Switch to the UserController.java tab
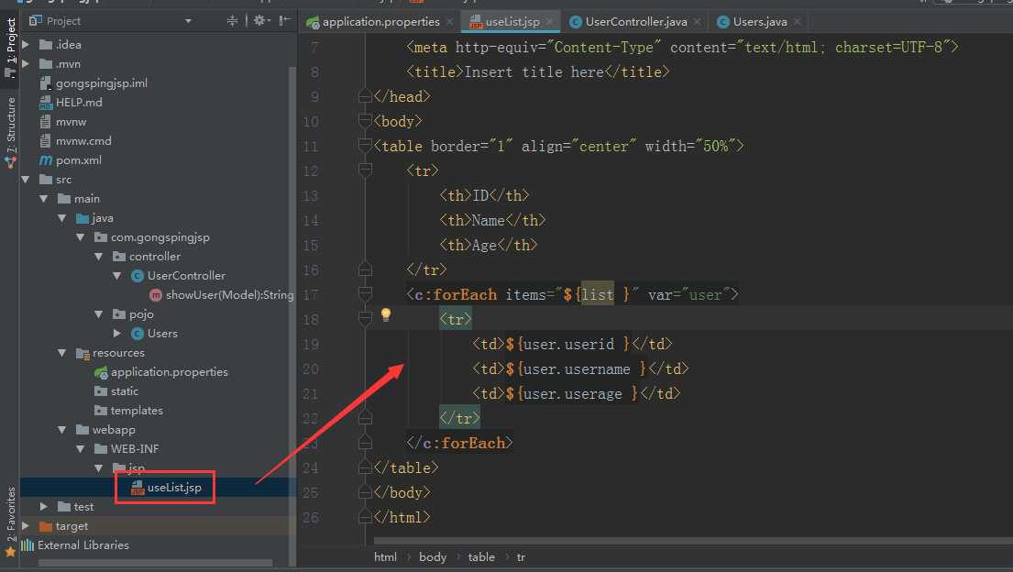Viewport: 1013px width, 572px height. coord(635,22)
